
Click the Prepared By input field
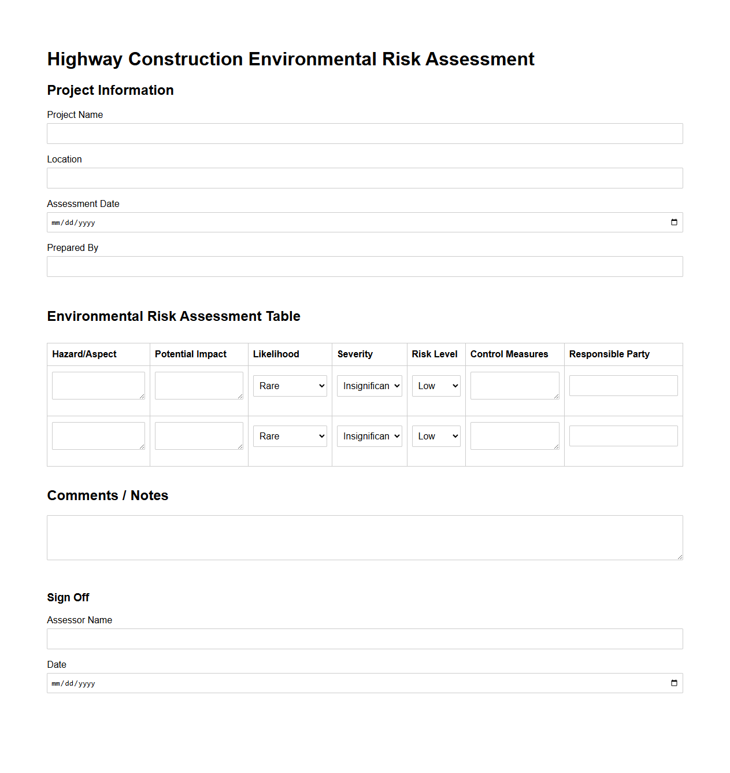[365, 267]
